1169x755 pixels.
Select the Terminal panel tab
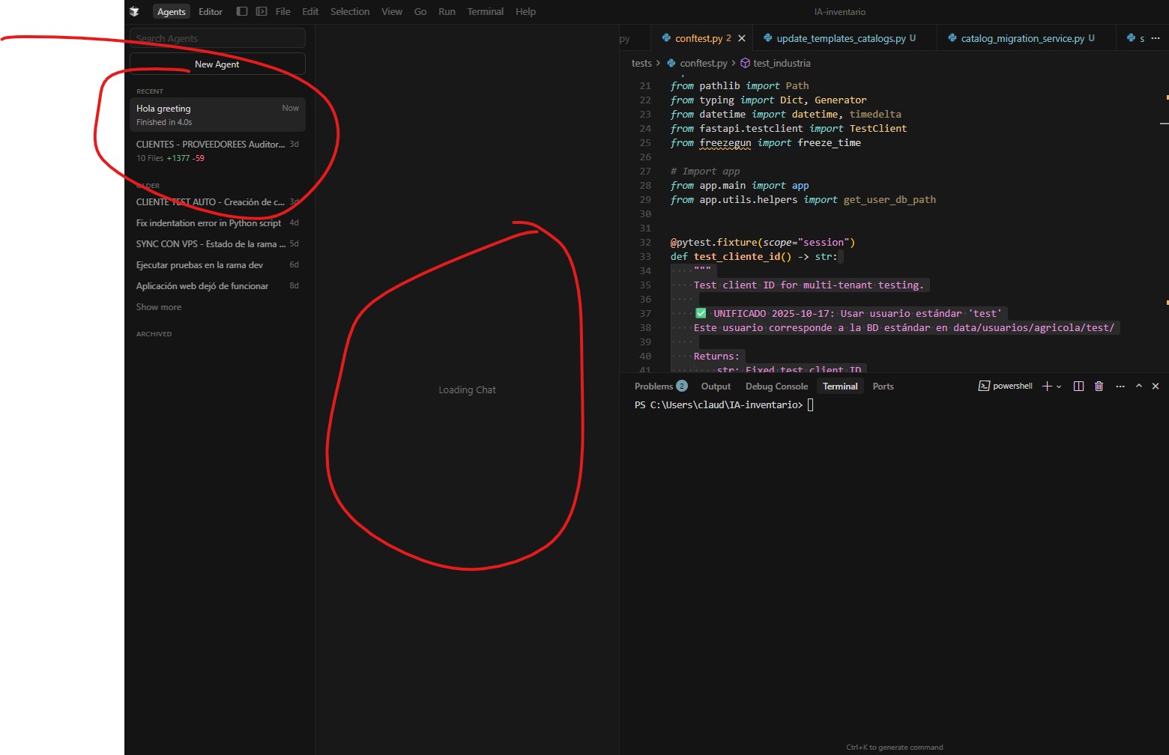pos(840,386)
